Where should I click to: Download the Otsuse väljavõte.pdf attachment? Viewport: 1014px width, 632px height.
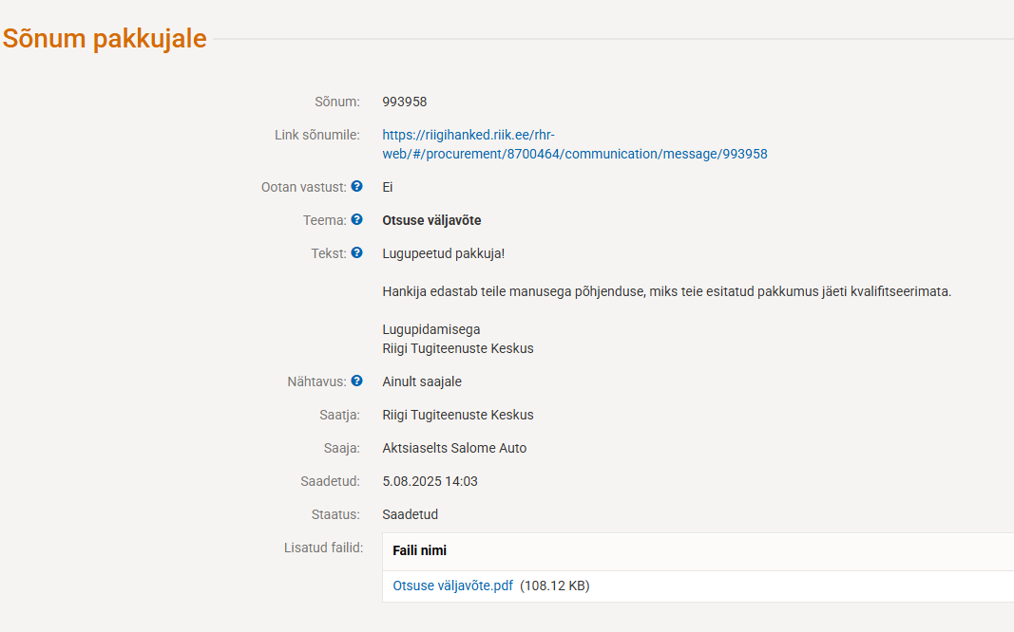coord(452,586)
